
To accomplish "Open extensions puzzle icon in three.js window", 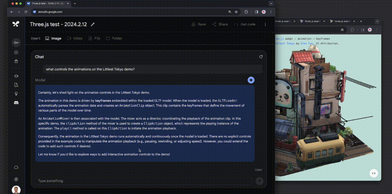I will pyautogui.click(x=352, y=30).
